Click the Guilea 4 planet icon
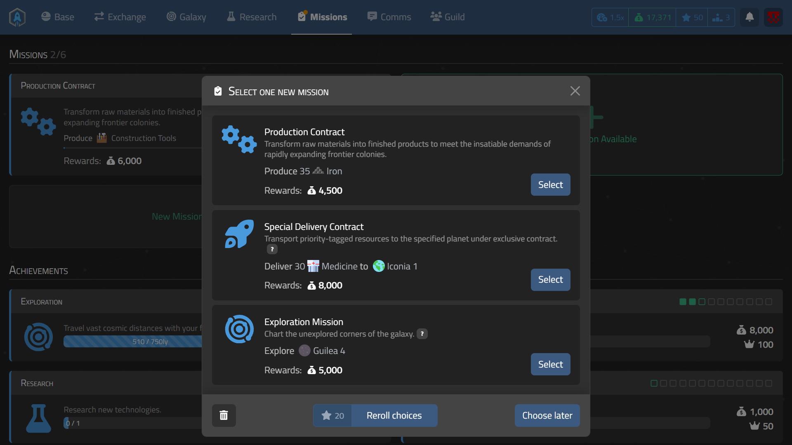Screen dimensions: 792x445 click(304, 351)
